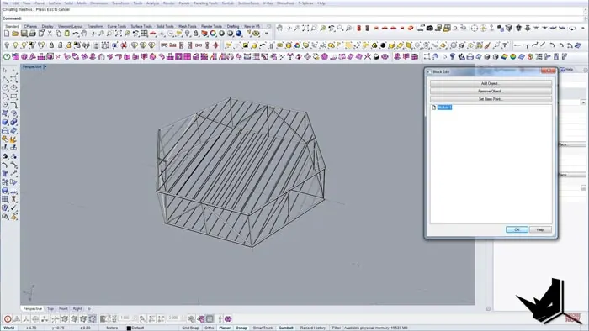Viewport: 589px width, 331px height.
Task: Click the black Default layer color swatch
Action: click(129, 328)
